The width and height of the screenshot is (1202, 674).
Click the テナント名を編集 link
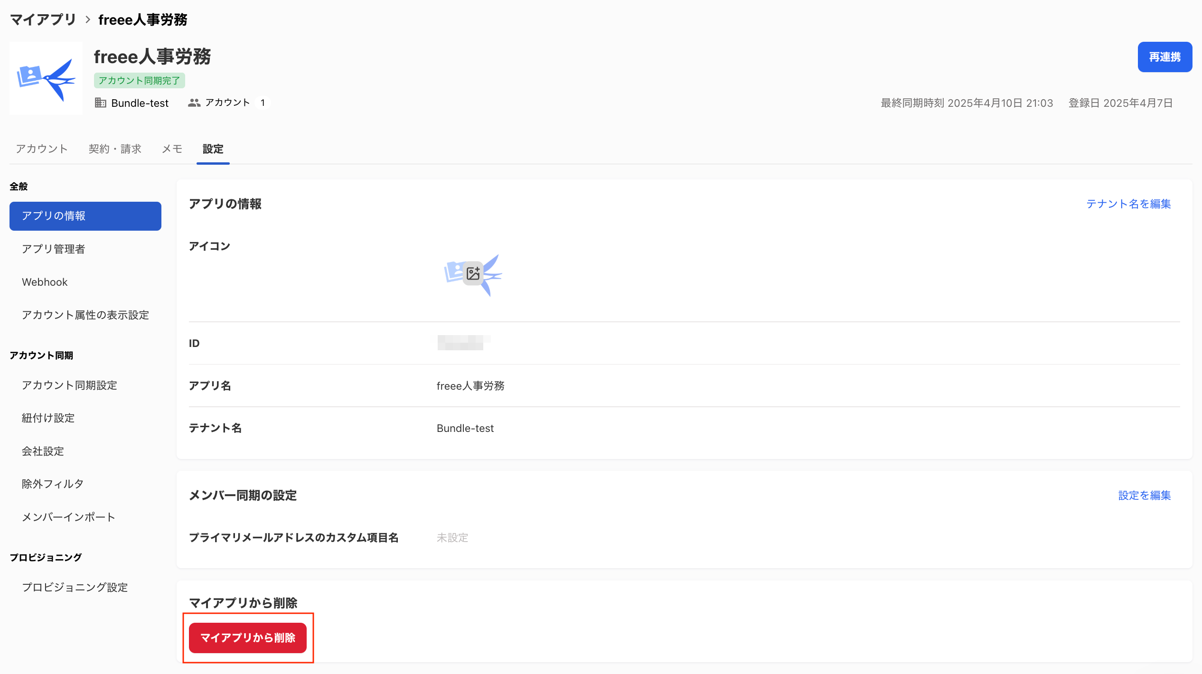pos(1128,204)
